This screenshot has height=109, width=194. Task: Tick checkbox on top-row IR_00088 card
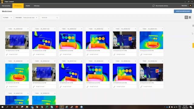point(114,29)
